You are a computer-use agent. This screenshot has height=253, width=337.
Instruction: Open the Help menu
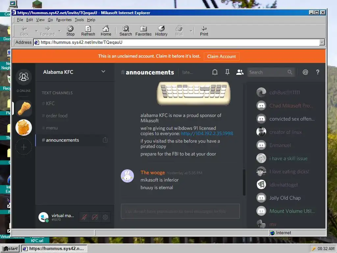tap(91, 20)
